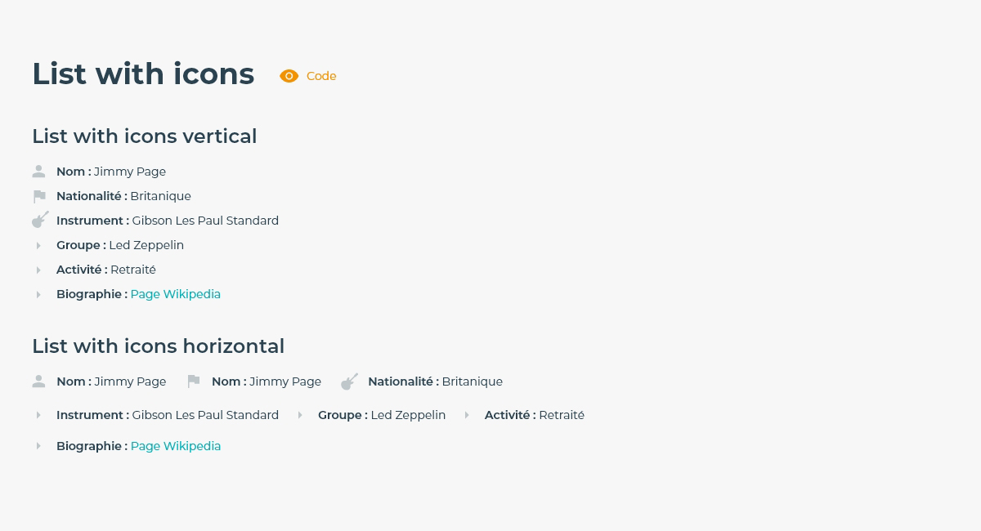
Task: Click the 'List with icons horizontal' heading
Action: pyautogui.click(x=158, y=346)
